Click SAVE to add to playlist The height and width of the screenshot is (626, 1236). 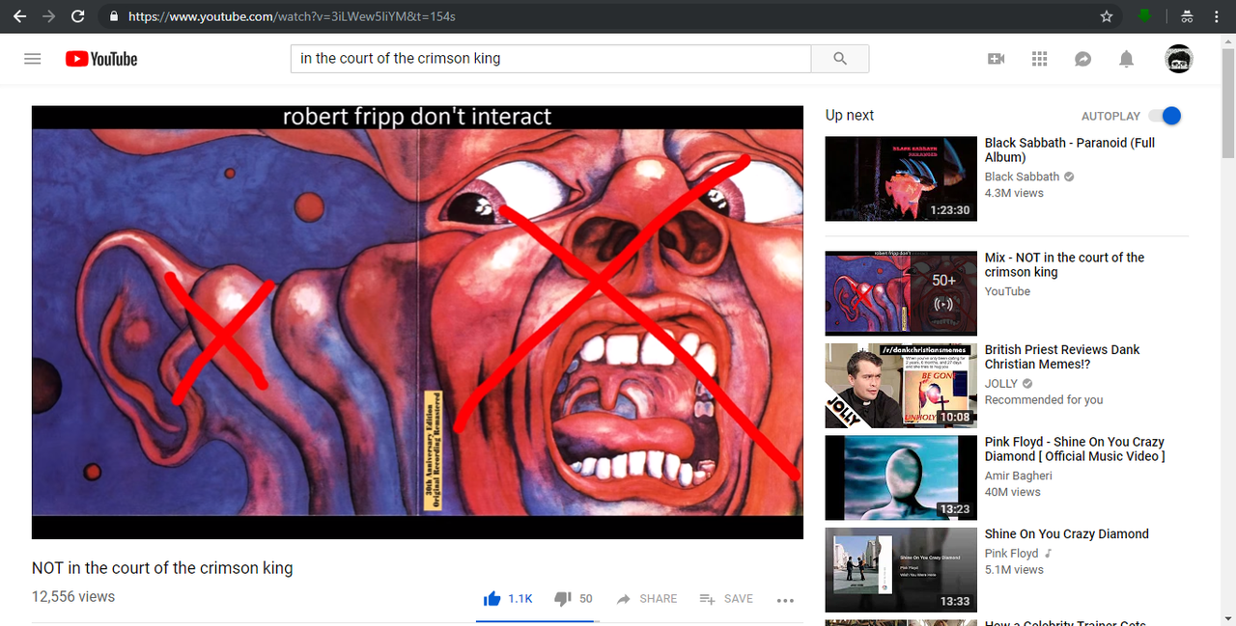(726, 599)
